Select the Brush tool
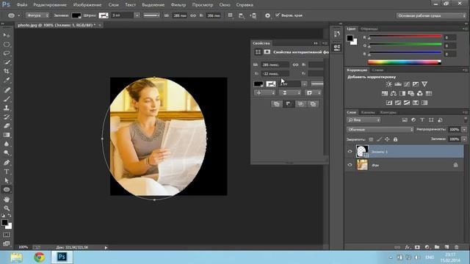The width and height of the screenshot is (470, 264). pos(7,99)
